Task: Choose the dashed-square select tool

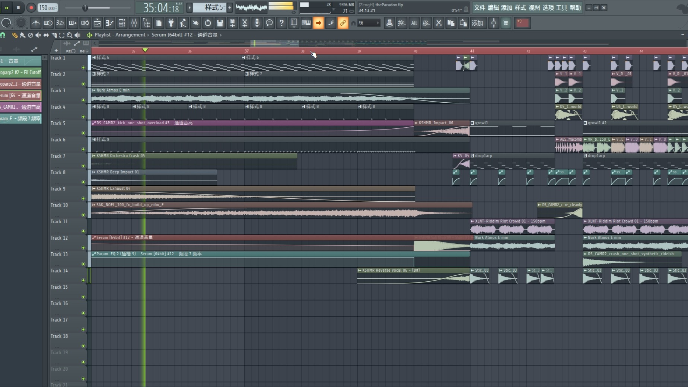Action: [62, 35]
